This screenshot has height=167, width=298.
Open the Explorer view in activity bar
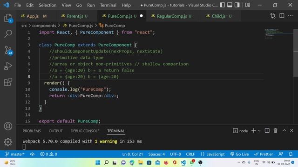coord(8,18)
